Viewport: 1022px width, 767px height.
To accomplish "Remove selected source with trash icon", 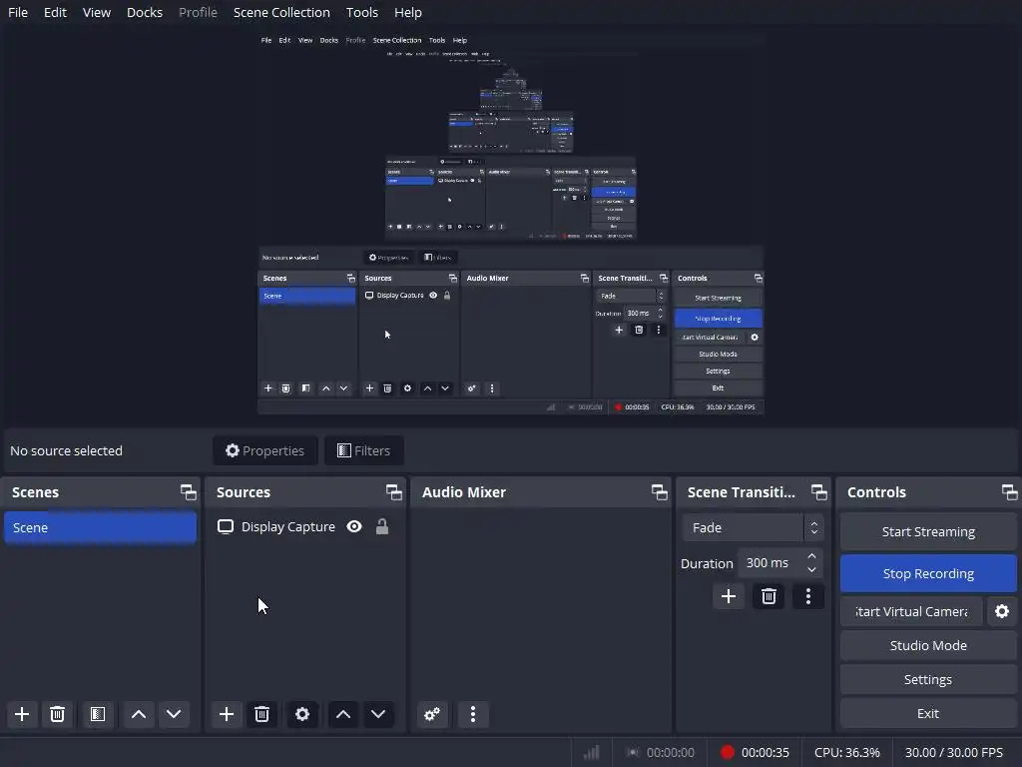I will pyautogui.click(x=262, y=714).
